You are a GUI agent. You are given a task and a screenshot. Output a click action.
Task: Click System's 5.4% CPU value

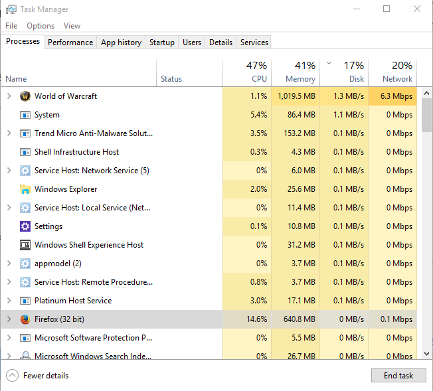(247, 115)
